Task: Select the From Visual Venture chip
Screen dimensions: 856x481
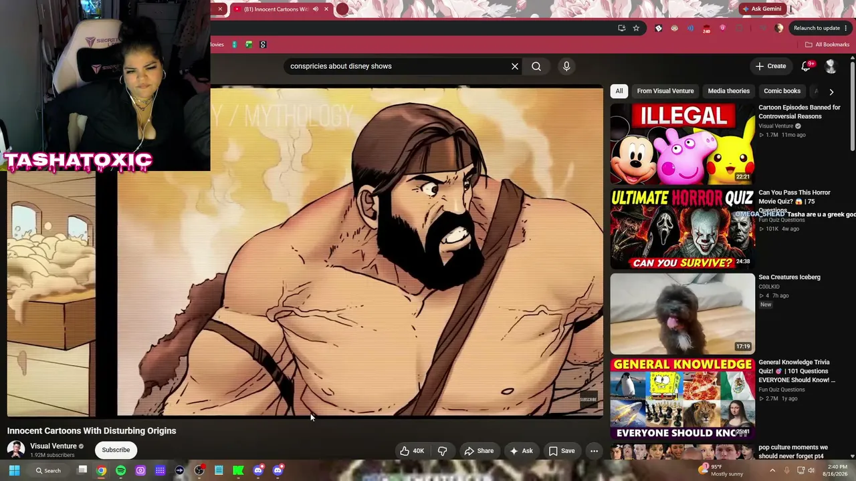Action: [x=665, y=91]
